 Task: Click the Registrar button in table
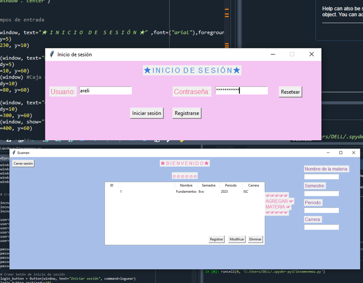coord(216,239)
